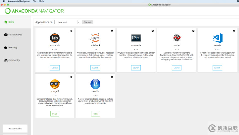
Task: Open the Learning tab
Action: pyautogui.click(x=15, y=47)
